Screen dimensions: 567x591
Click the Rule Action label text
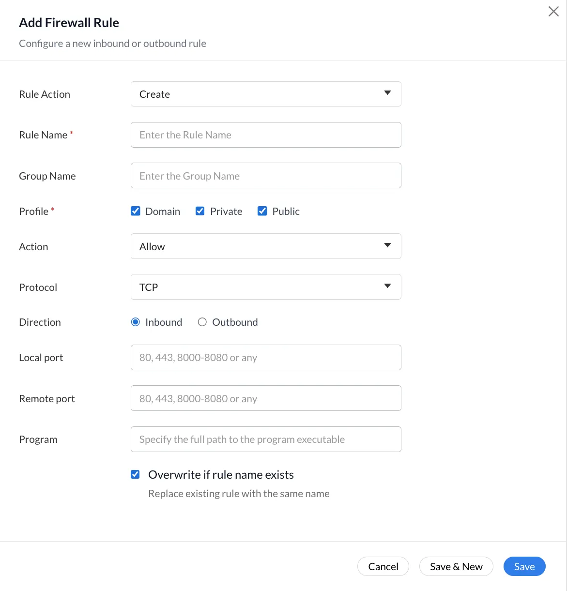point(45,94)
